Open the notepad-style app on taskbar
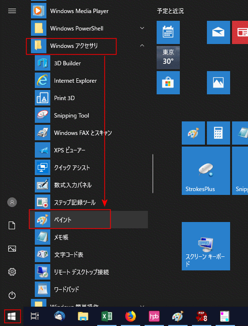The image size is (248, 326). click(x=225, y=316)
